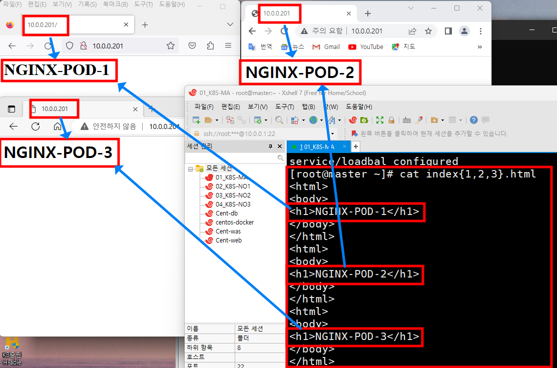This screenshot has height=368, width=557.
Task: Bookmark page with Chrome star icon
Action: [428, 31]
